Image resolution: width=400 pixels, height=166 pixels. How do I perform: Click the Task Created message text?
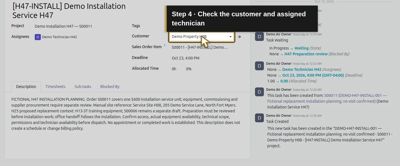277,121
